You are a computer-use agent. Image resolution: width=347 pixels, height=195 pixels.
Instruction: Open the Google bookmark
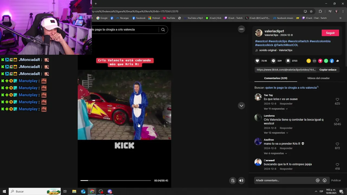tap(102, 18)
